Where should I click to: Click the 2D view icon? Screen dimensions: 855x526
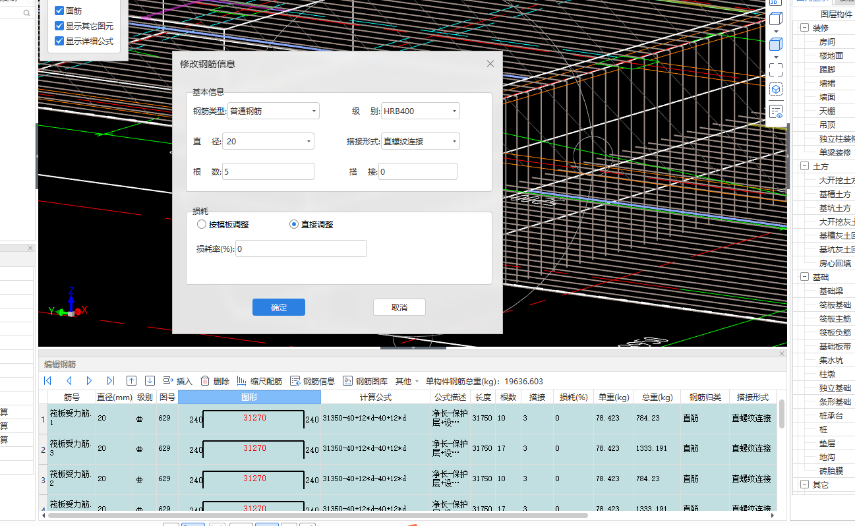pyautogui.click(x=777, y=3)
